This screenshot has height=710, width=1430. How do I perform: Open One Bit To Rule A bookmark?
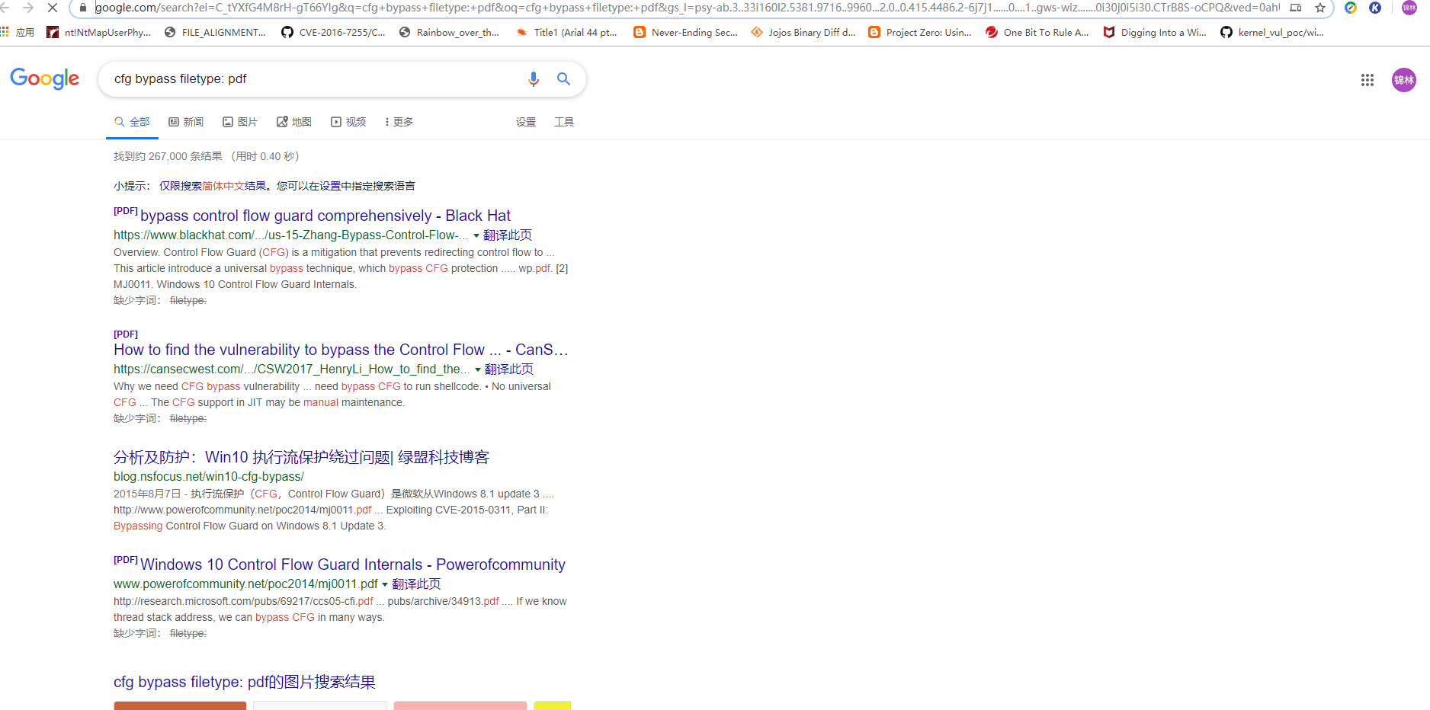1037,32
